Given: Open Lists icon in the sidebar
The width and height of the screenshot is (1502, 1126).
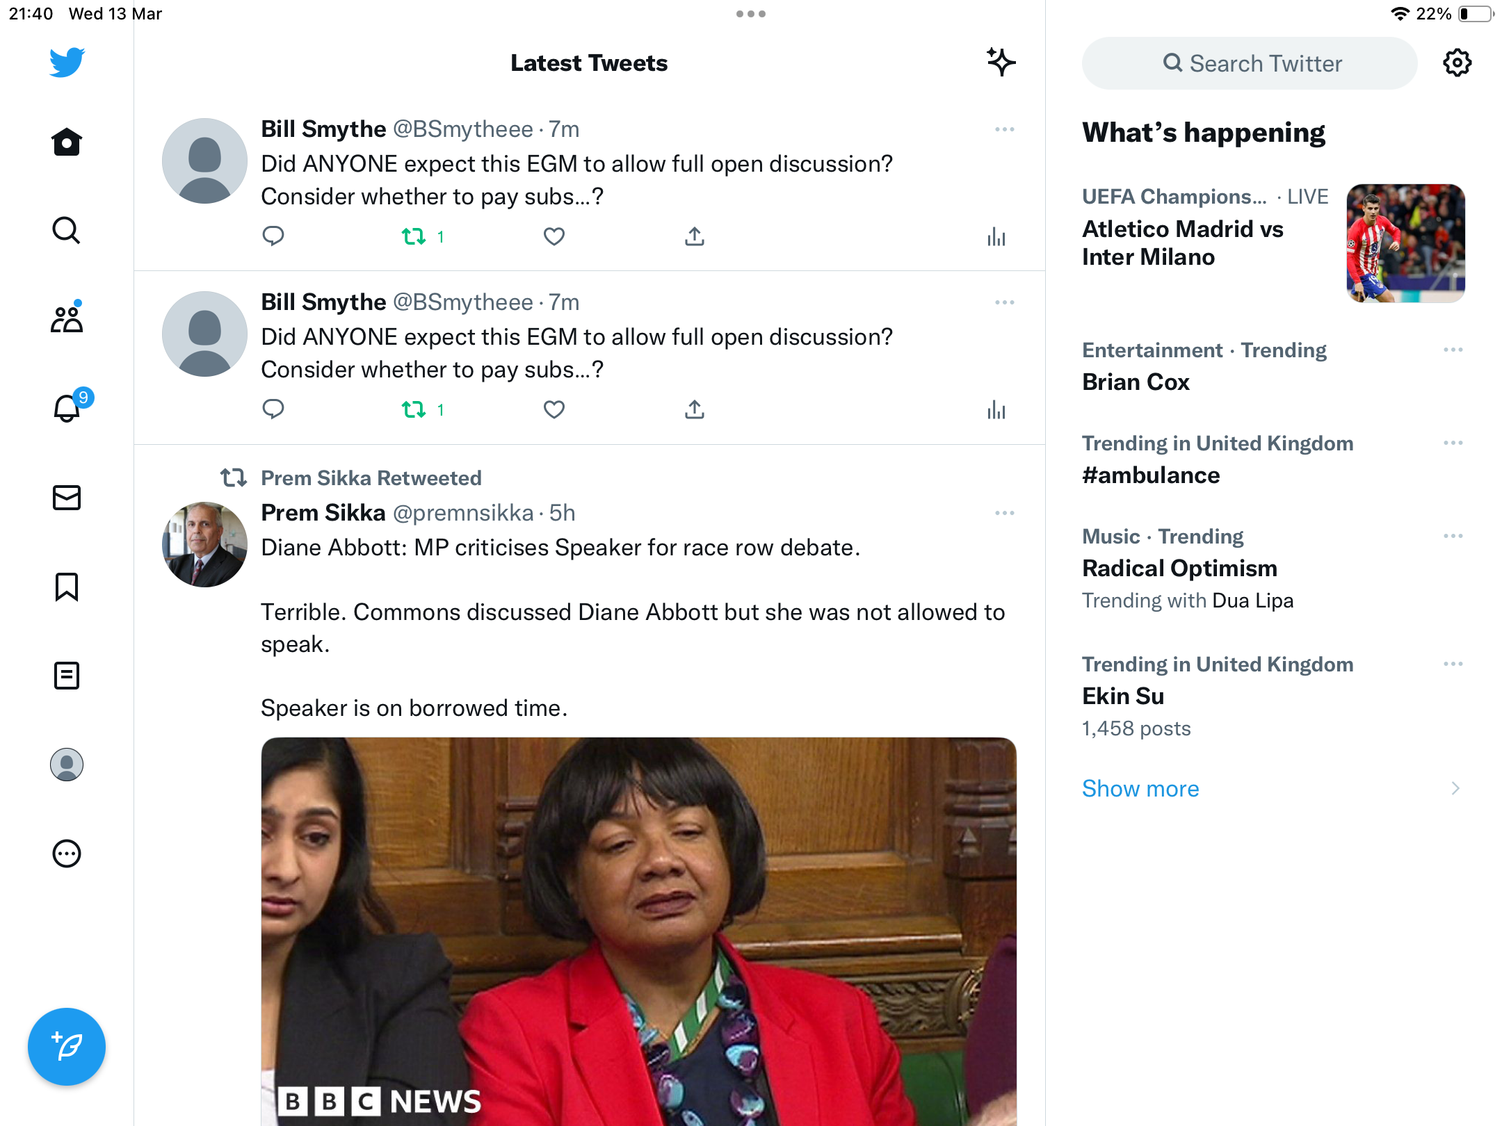Looking at the screenshot, I should point(67,675).
